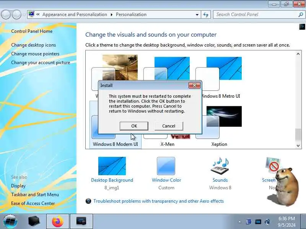Select the cloudy landscape theme thumbnail
The height and width of the screenshot is (229, 306).
point(120,68)
